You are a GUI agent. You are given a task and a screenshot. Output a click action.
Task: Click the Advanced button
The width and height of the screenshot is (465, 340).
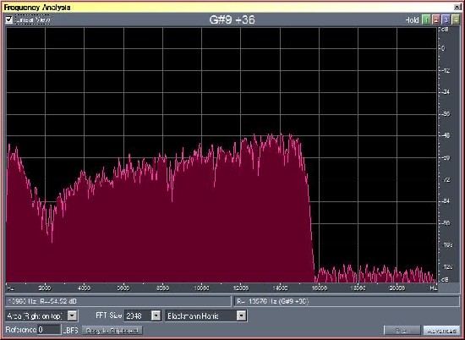point(441,331)
